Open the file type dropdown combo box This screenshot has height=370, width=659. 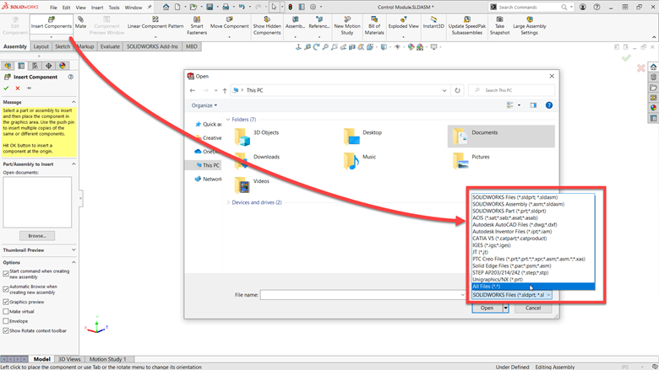[512, 295]
